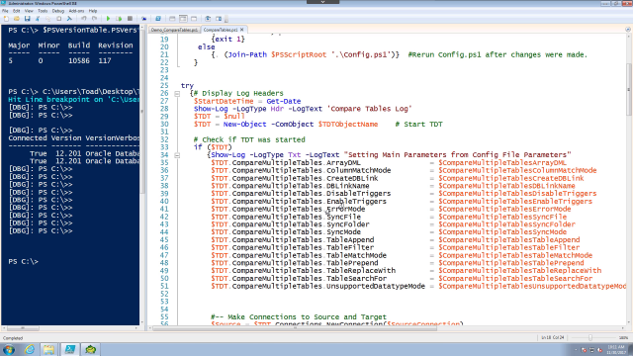Open the Help menu

pyautogui.click(x=93, y=11)
